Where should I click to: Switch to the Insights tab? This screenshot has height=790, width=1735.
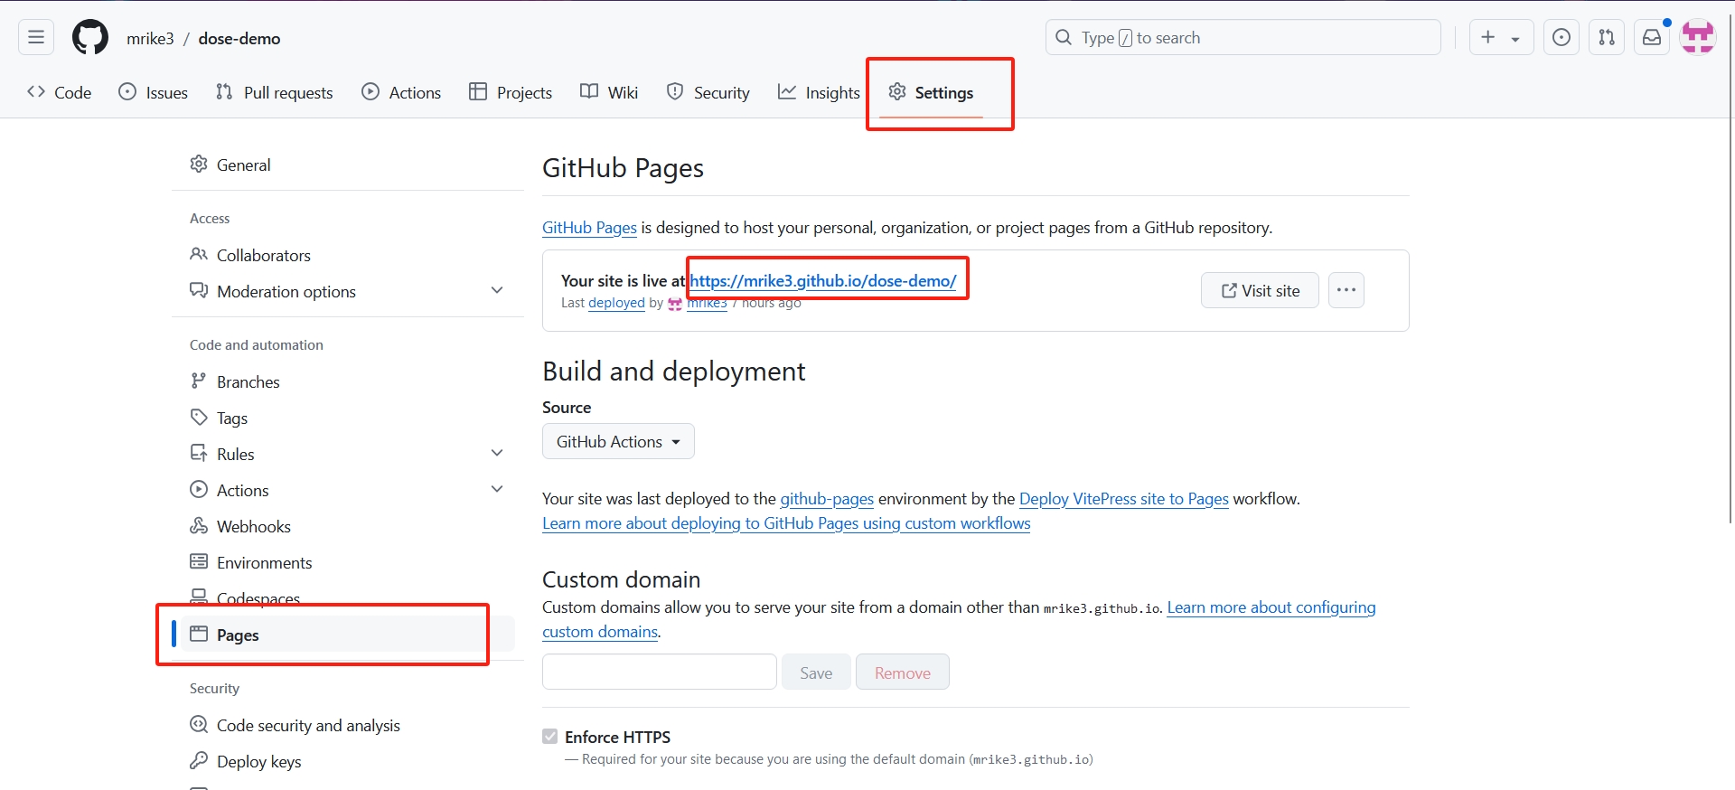[x=819, y=92]
